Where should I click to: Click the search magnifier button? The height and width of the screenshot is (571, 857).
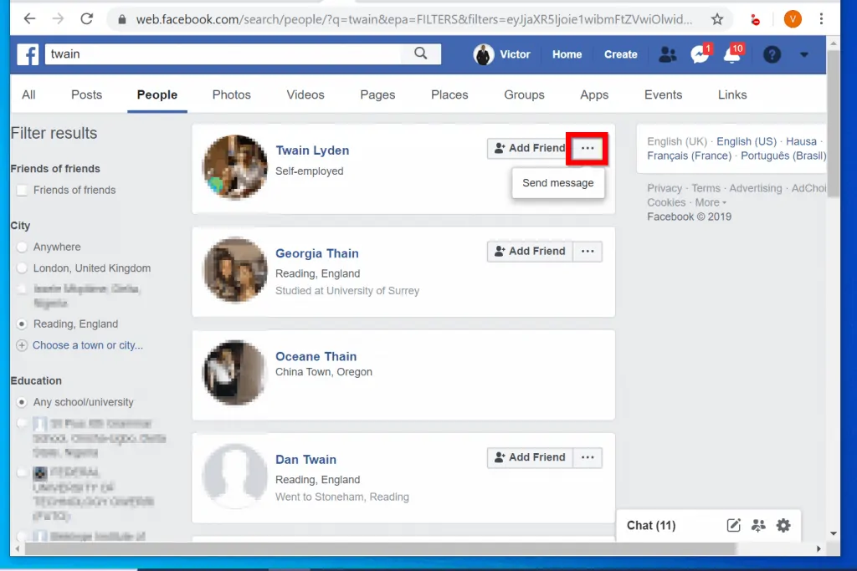(420, 54)
